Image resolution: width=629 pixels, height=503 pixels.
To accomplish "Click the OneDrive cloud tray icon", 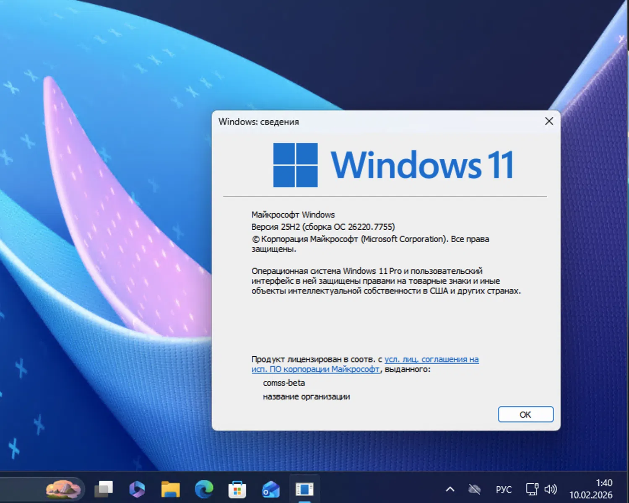I will (474, 489).
